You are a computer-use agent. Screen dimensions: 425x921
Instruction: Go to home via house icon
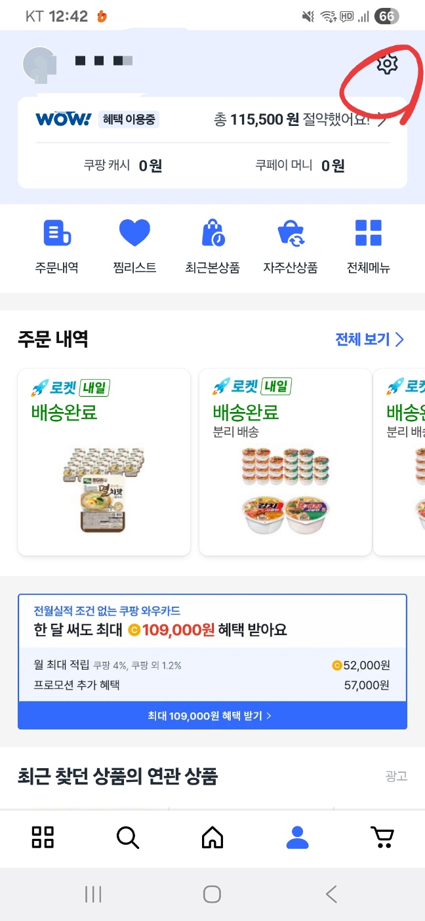(212, 837)
